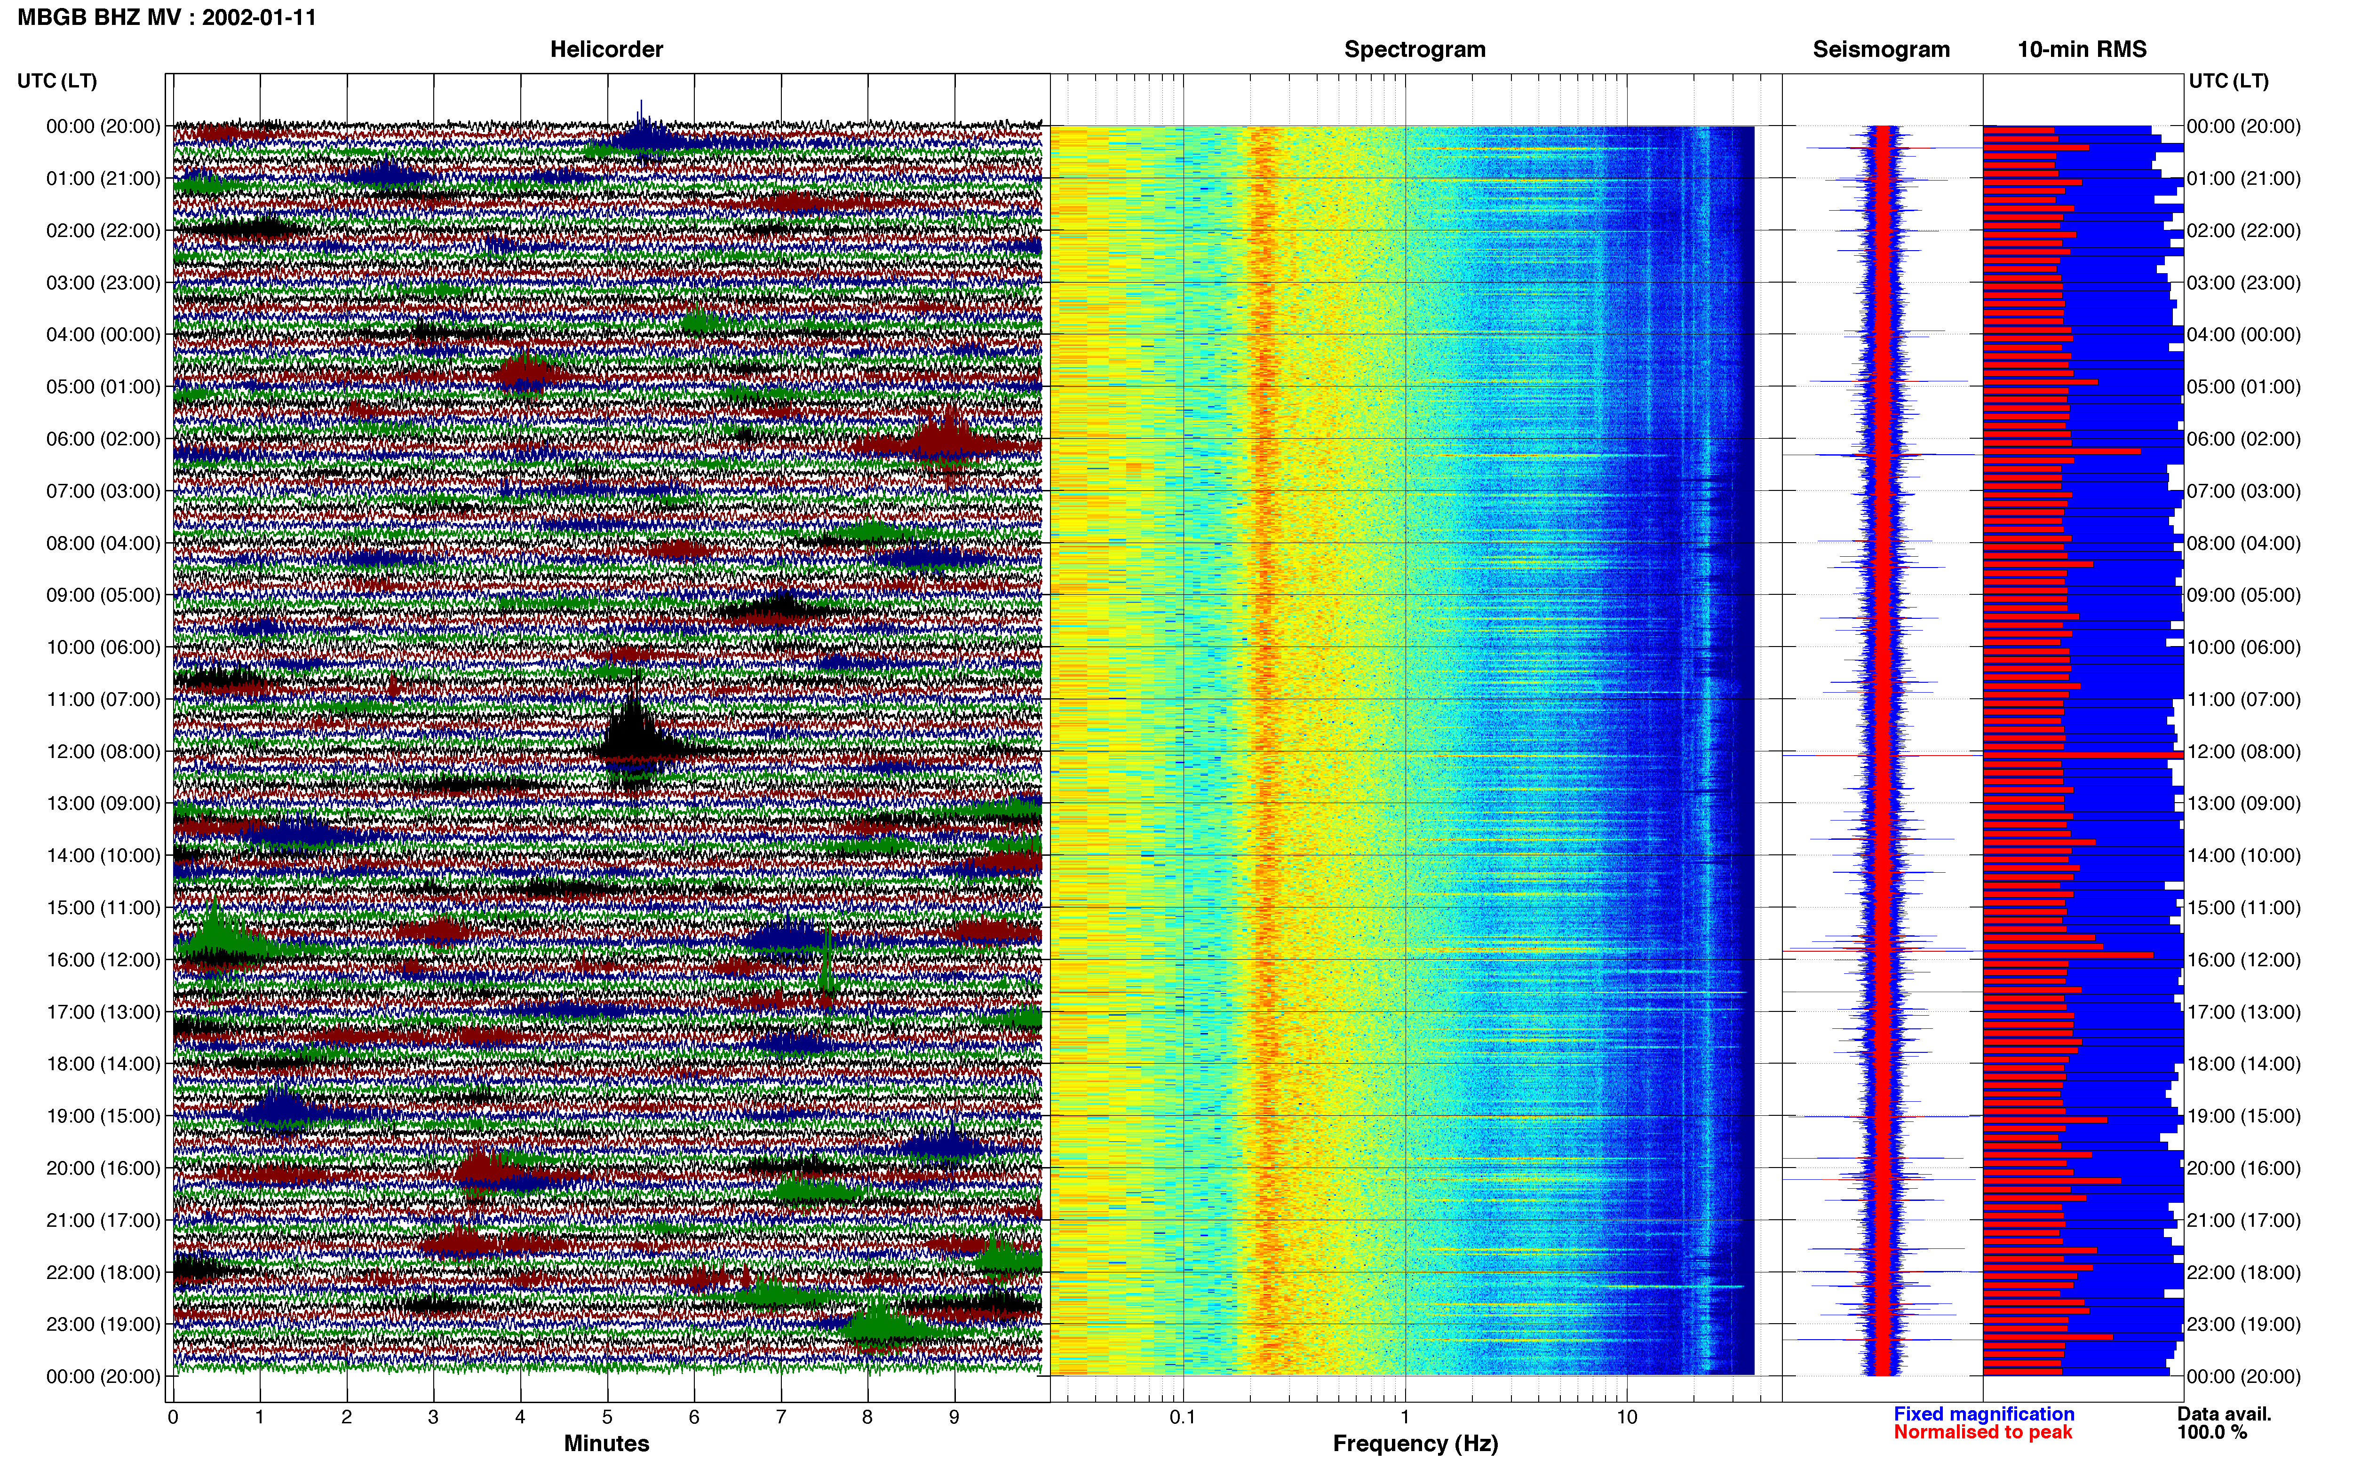Screen dimensions: 2361x1476
Task: Click left time label '23:00 (19:00)'
Action: pyautogui.click(x=103, y=1325)
